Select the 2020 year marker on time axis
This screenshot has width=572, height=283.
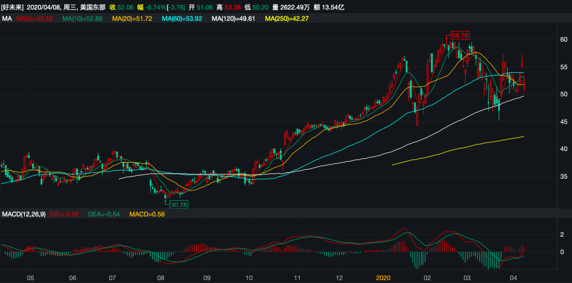[x=383, y=278]
